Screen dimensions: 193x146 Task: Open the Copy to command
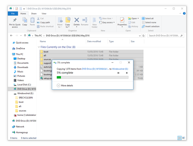click(68, 22)
